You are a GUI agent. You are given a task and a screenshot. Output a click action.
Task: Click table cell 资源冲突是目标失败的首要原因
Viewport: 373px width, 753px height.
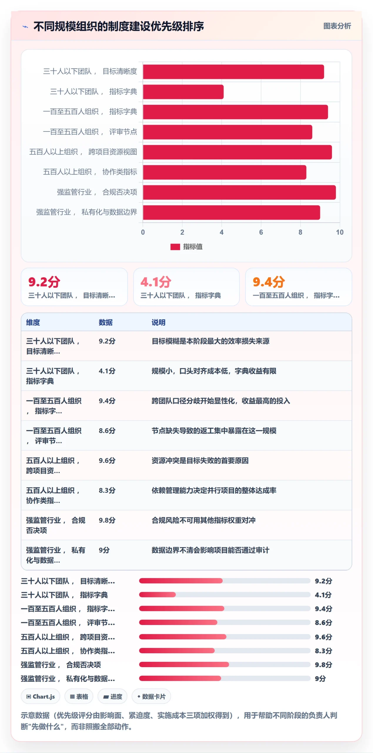(x=200, y=460)
